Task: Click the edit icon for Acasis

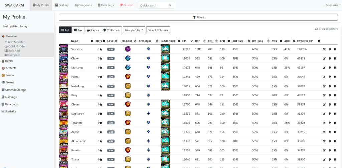Action: [x=324, y=132]
